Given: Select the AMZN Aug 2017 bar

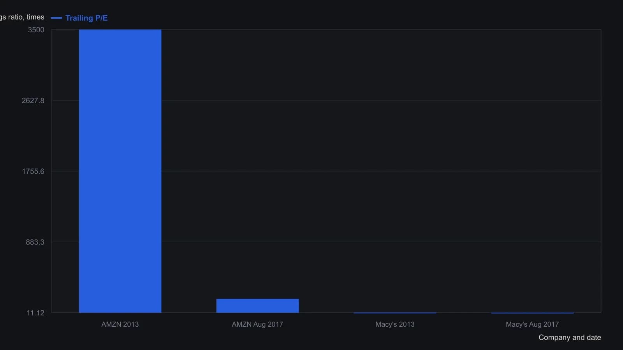Looking at the screenshot, I should [x=257, y=306].
